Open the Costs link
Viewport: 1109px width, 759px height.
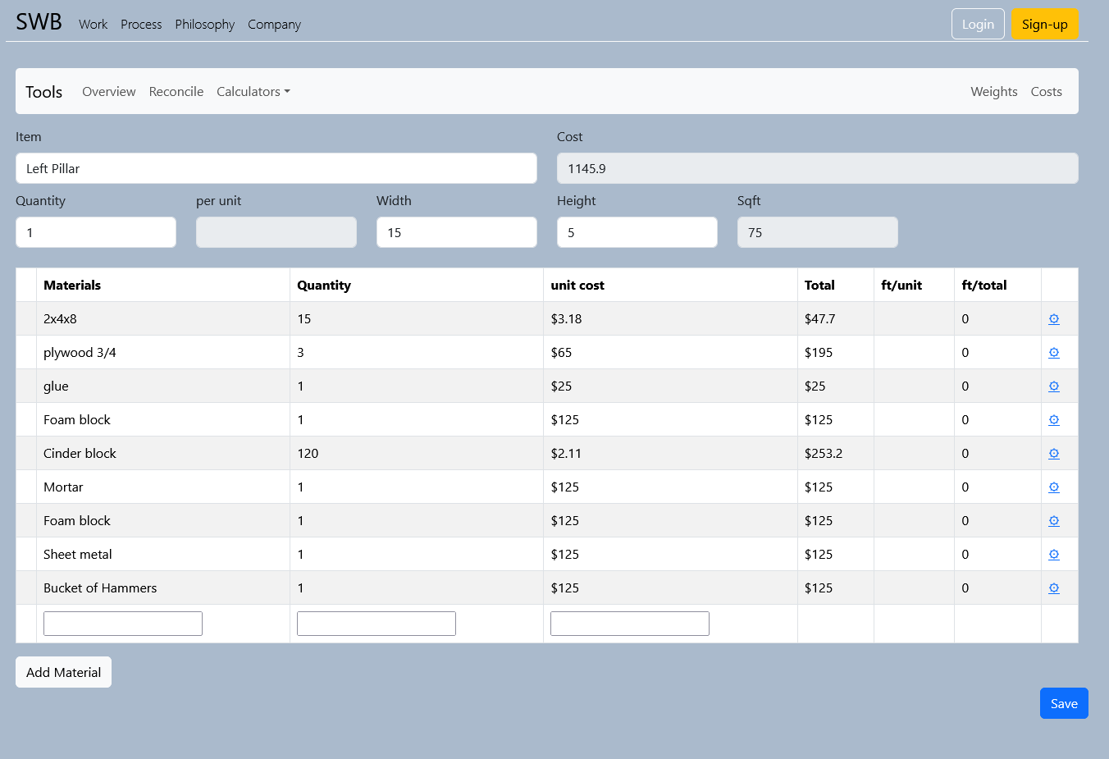pos(1046,92)
